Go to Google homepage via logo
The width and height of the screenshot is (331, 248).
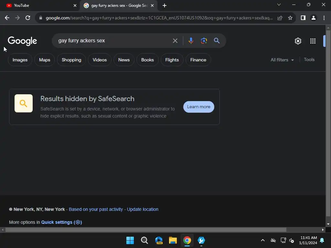(x=22, y=41)
